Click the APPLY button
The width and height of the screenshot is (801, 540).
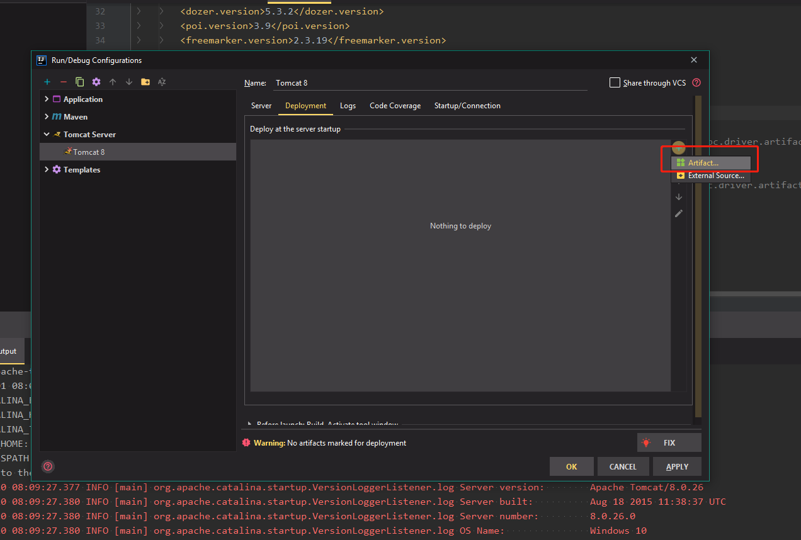point(677,466)
